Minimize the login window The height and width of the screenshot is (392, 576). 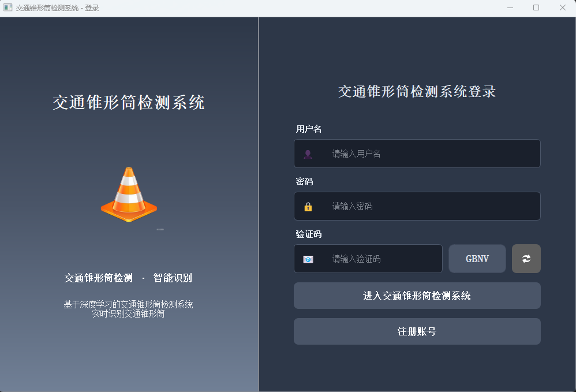(510, 8)
